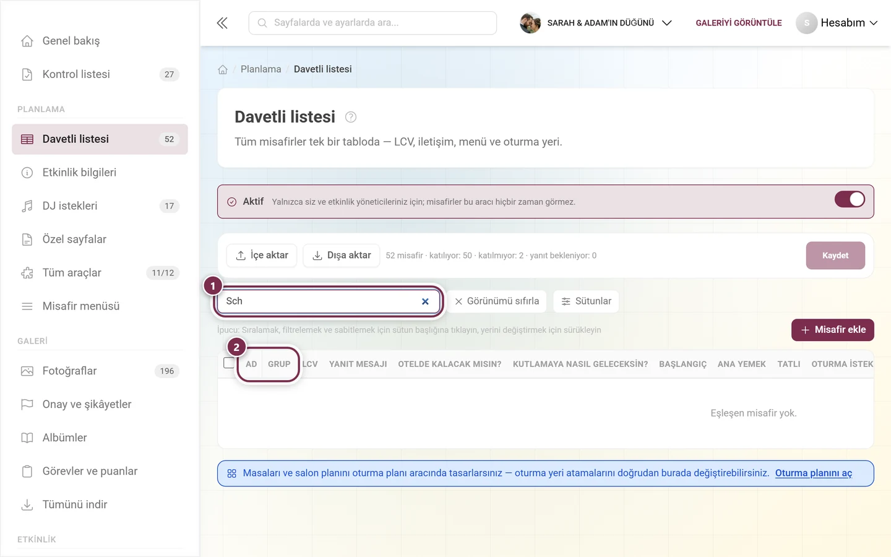Viewport: 891px width, 557px height.
Task: Collapse the sidebar with the double chevron
Action: pos(222,23)
